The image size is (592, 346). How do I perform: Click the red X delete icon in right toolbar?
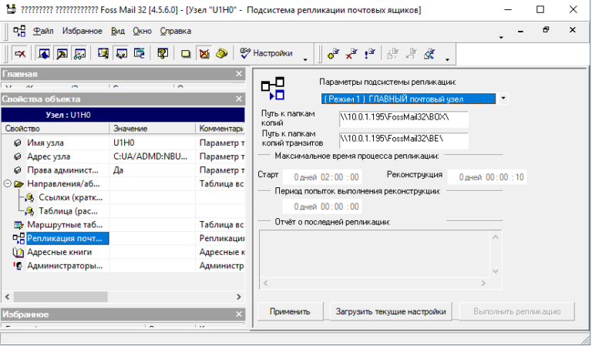[x=351, y=54]
